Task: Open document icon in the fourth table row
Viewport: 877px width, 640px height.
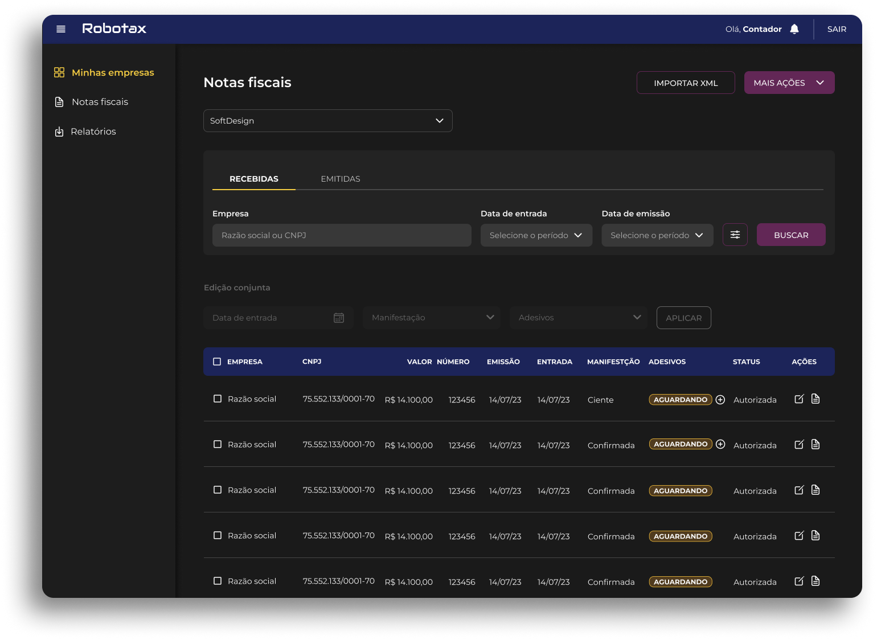Action: click(815, 535)
